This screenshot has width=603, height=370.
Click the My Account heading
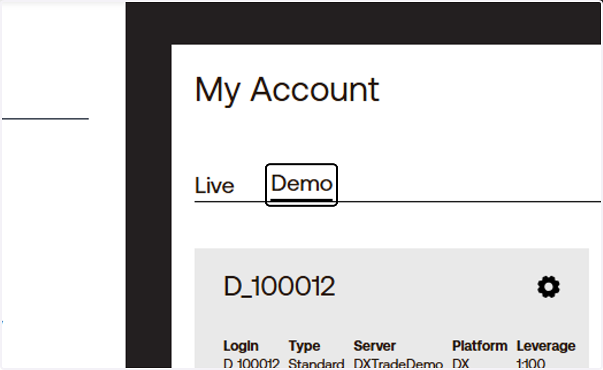click(x=287, y=90)
